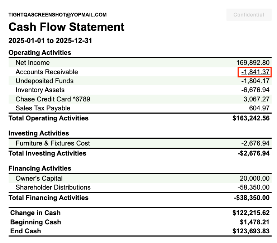Select the Total Investing Activities total

[x=252, y=153]
